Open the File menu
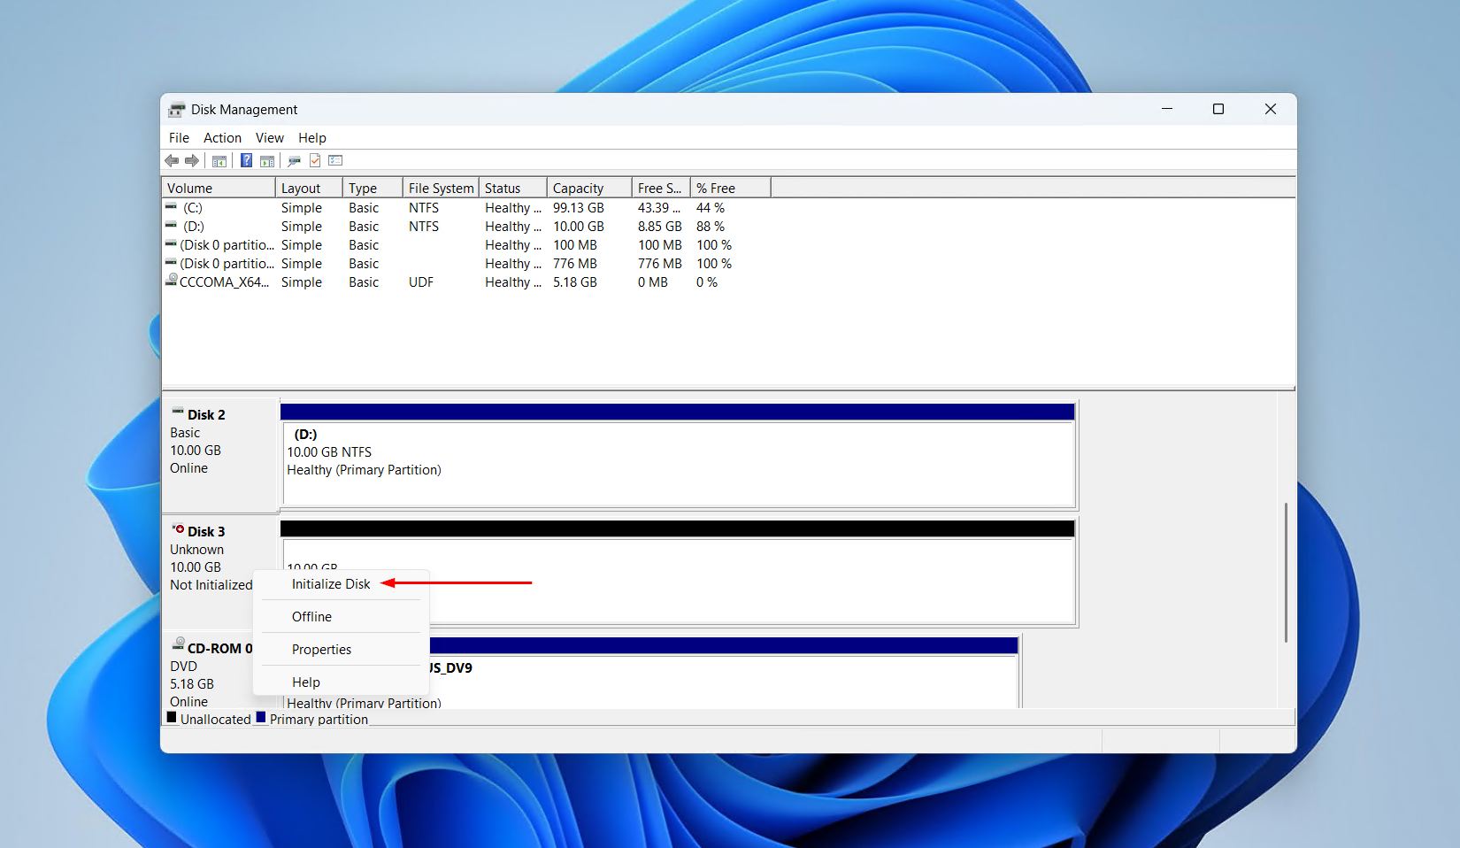Image resolution: width=1460 pixels, height=848 pixels. pos(179,138)
